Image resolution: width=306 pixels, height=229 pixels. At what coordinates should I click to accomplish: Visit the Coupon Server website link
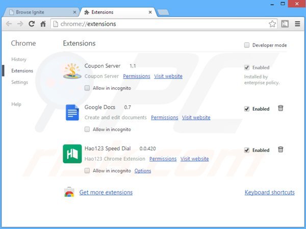tap(168, 76)
